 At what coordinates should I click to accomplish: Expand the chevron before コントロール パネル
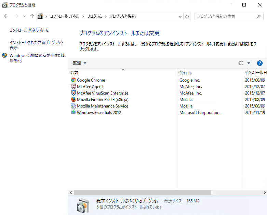(46, 16)
